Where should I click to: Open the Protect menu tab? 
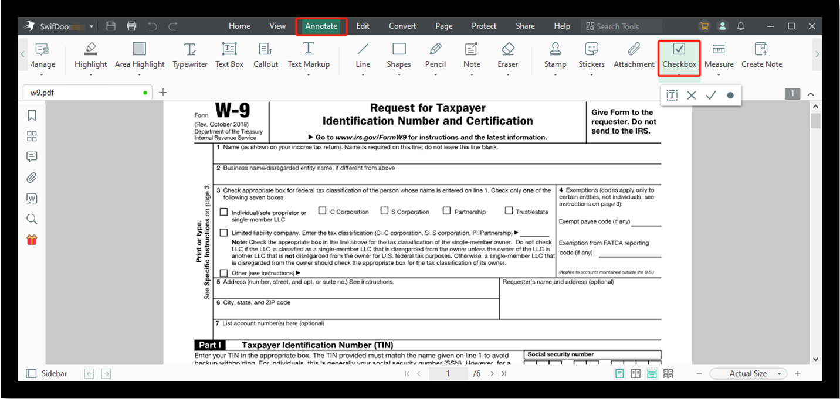(484, 26)
